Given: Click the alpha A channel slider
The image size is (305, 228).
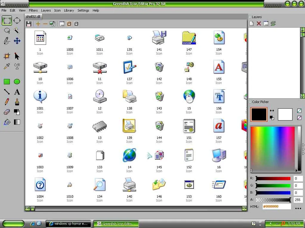Looking at the screenshot, I should 273,200.
